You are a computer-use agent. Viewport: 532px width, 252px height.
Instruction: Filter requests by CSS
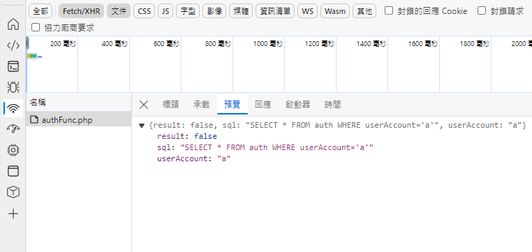click(x=145, y=11)
